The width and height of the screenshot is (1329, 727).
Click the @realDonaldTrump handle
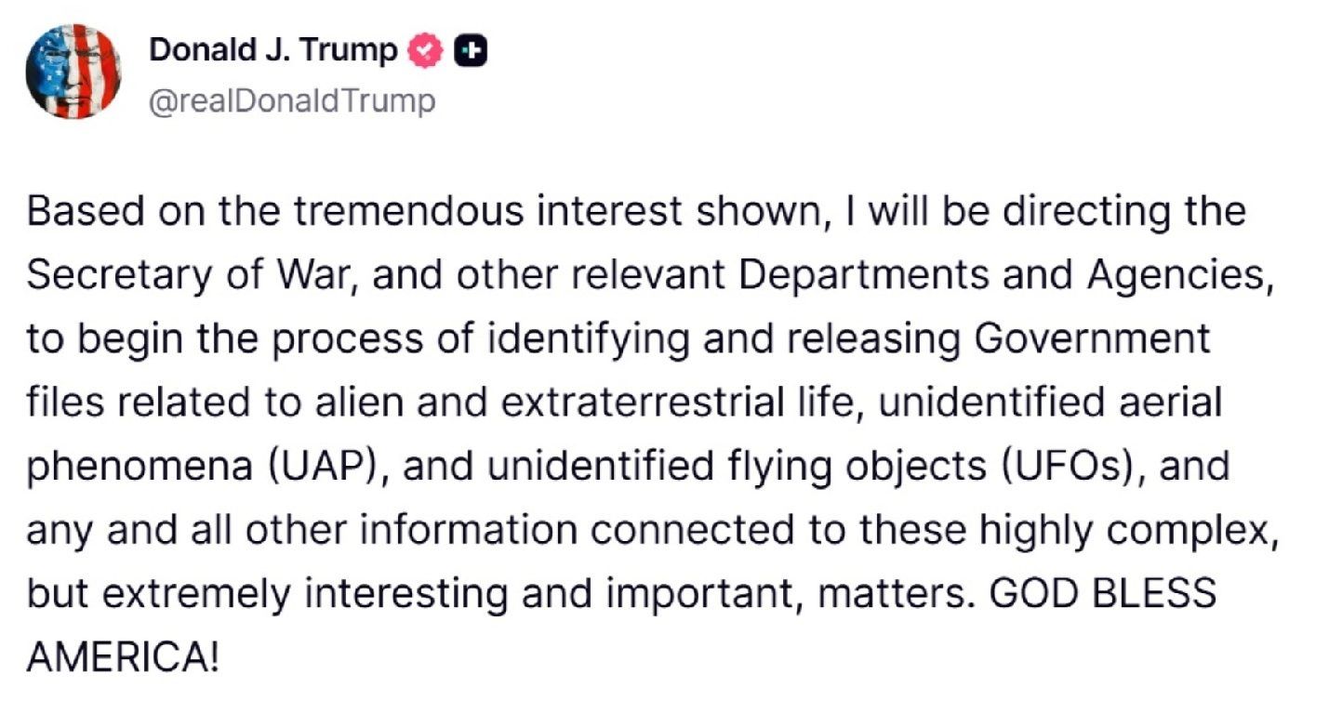coord(292,100)
